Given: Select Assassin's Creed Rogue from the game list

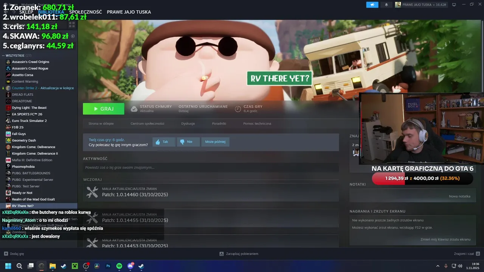Looking at the screenshot, I should [30, 68].
